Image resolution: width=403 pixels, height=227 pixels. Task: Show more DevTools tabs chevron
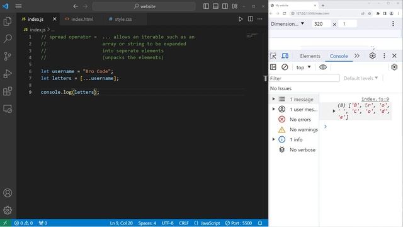point(357,56)
